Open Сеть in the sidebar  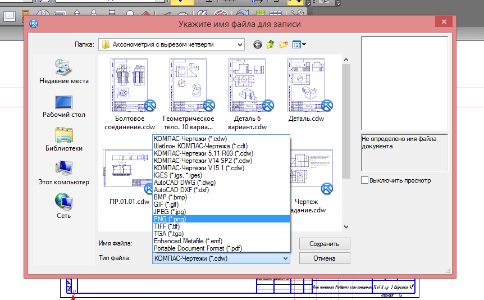[x=64, y=206]
